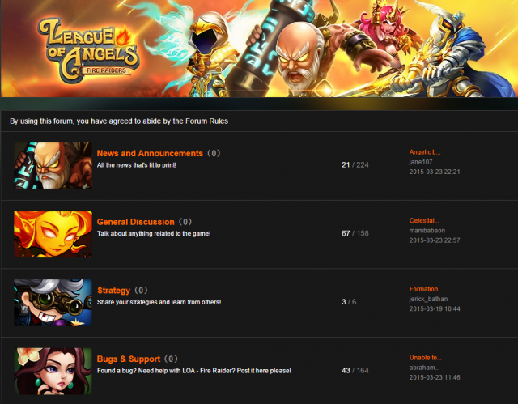Click 'All the news that's fit to print!'

click(x=137, y=165)
